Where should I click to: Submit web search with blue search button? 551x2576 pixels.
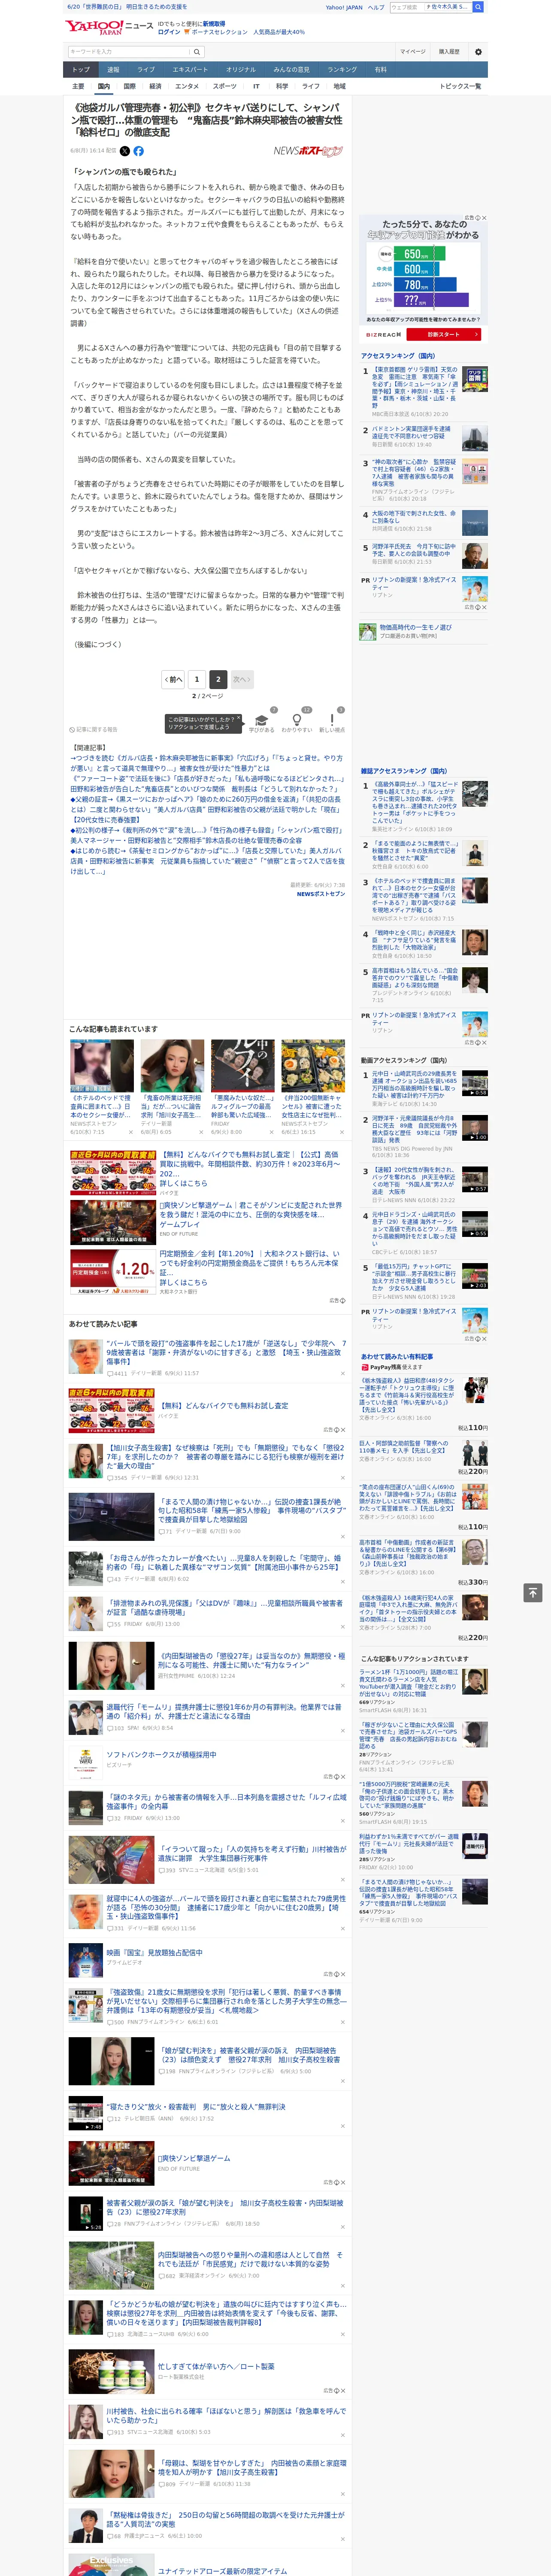pyautogui.click(x=478, y=7)
